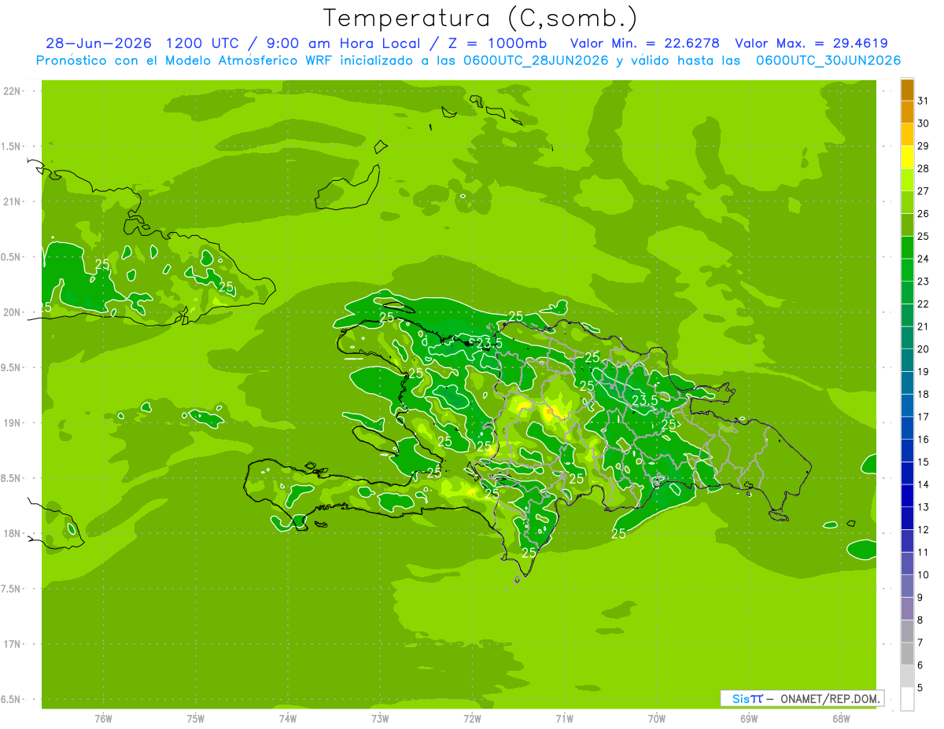Pick the brown swatch above 31
Viewport: 944px width, 729px height.
click(x=907, y=90)
